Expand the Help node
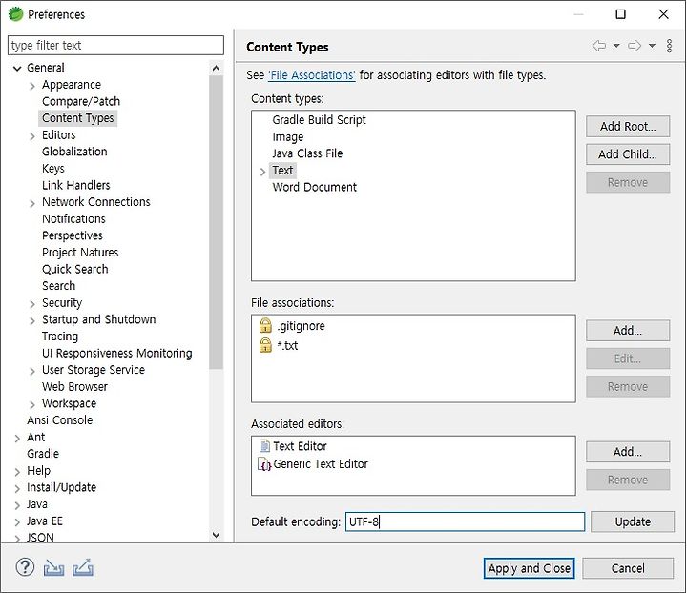 pos(17,472)
